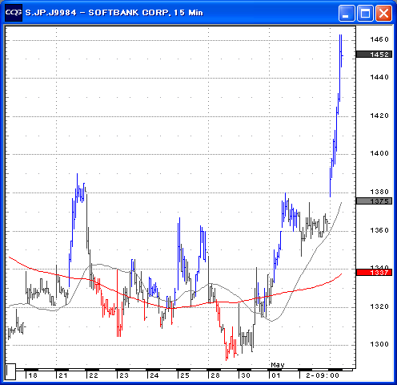Screen dimensions: 397x385
Task: Click date label 25 on time axis
Action: click(185, 375)
